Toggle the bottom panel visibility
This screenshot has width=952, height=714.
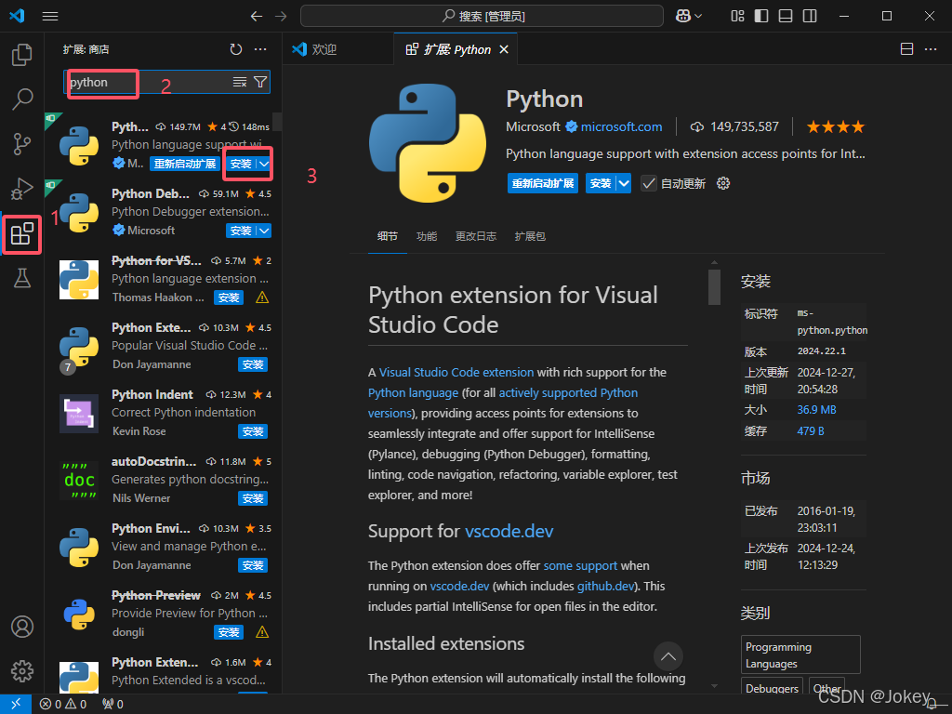click(786, 17)
